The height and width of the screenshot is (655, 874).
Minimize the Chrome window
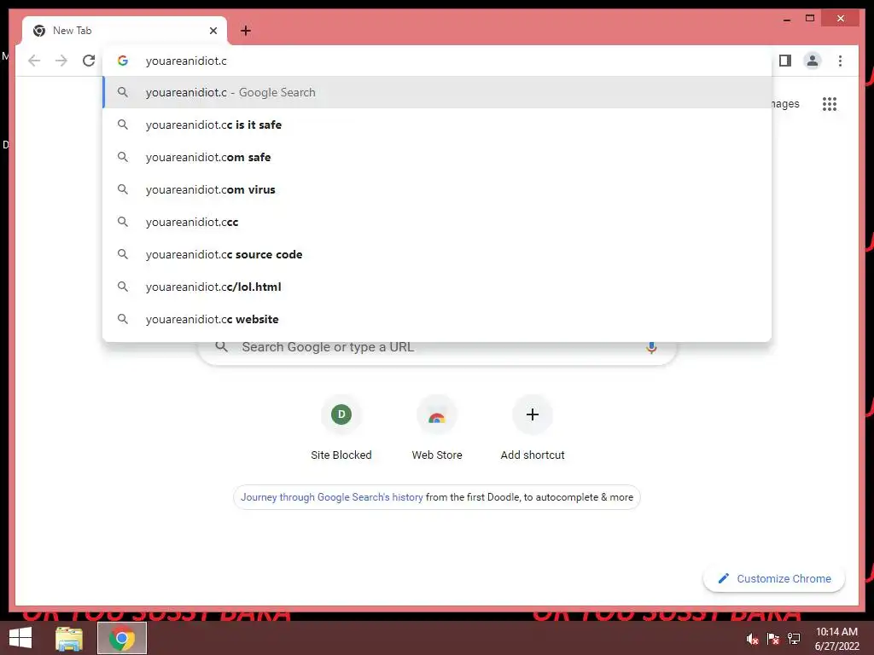click(x=786, y=19)
